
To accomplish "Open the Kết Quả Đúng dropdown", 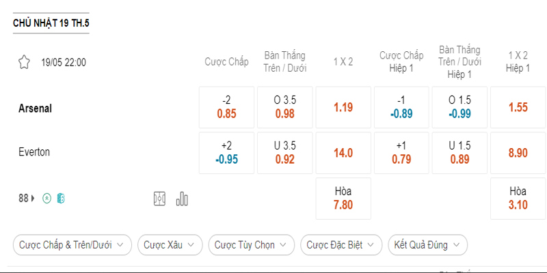I will click(x=427, y=244).
